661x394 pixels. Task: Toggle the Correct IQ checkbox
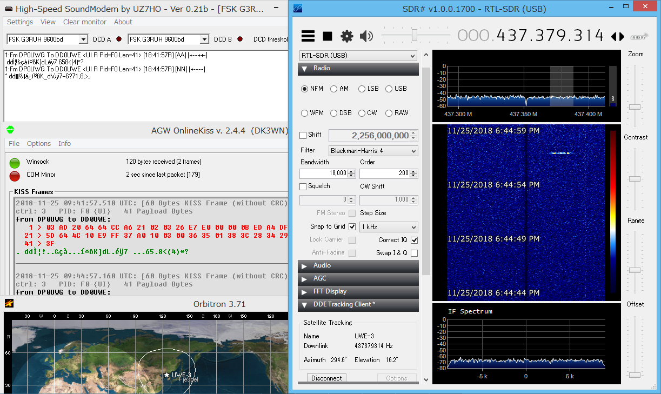[x=414, y=240]
